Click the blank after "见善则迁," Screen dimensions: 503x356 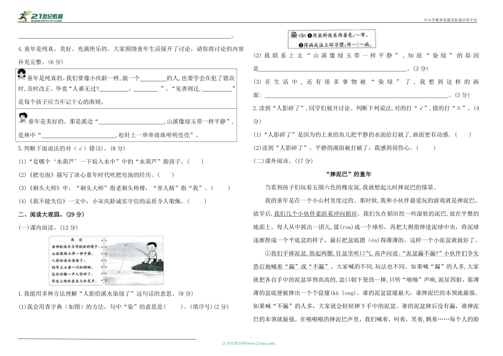(217, 89)
